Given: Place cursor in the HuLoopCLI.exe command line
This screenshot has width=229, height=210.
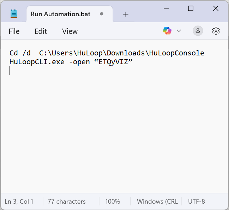Looking at the screenshot, I should 71,62.
